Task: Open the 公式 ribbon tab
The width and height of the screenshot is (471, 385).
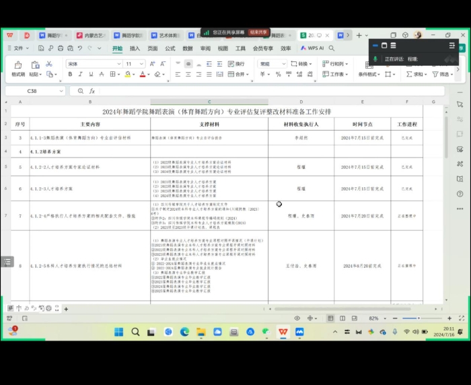Action: point(170,48)
